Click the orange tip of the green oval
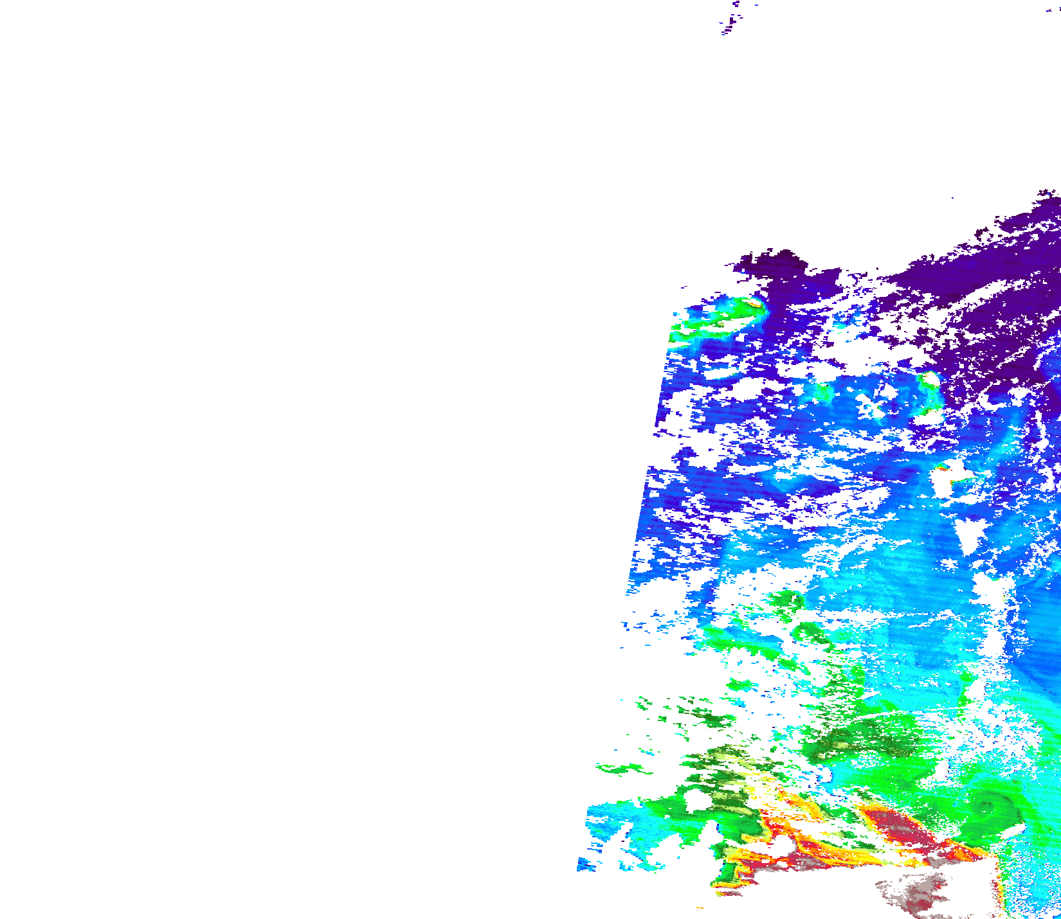 (x=752, y=302)
